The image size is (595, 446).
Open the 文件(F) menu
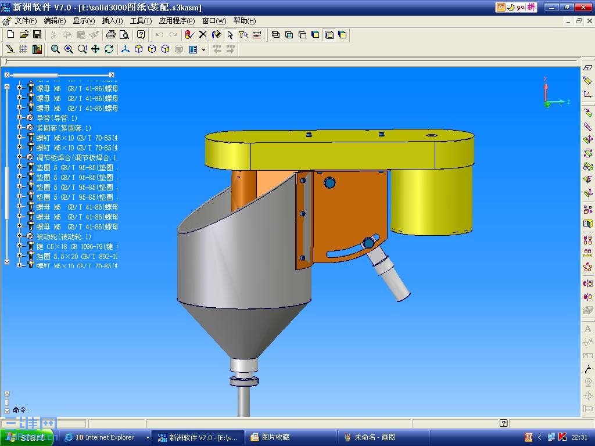[x=26, y=21]
